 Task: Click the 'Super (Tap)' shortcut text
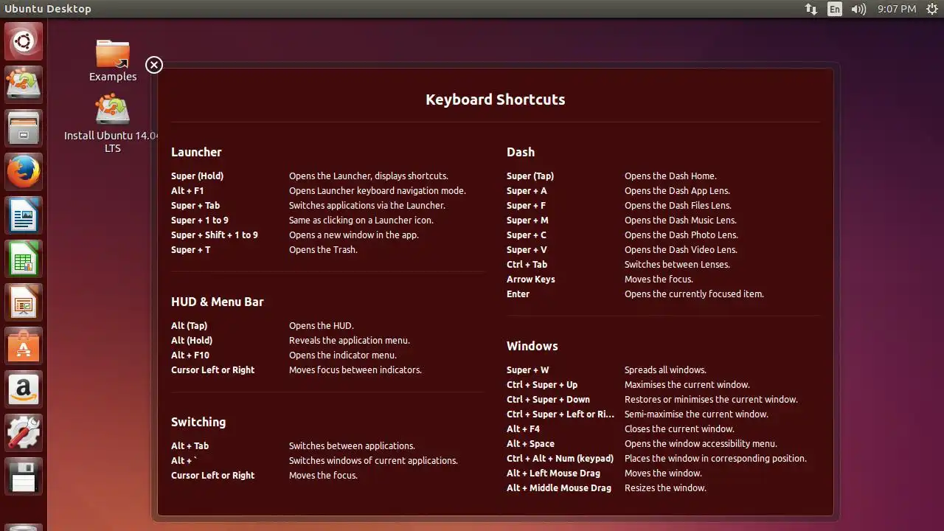(x=530, y=176)
